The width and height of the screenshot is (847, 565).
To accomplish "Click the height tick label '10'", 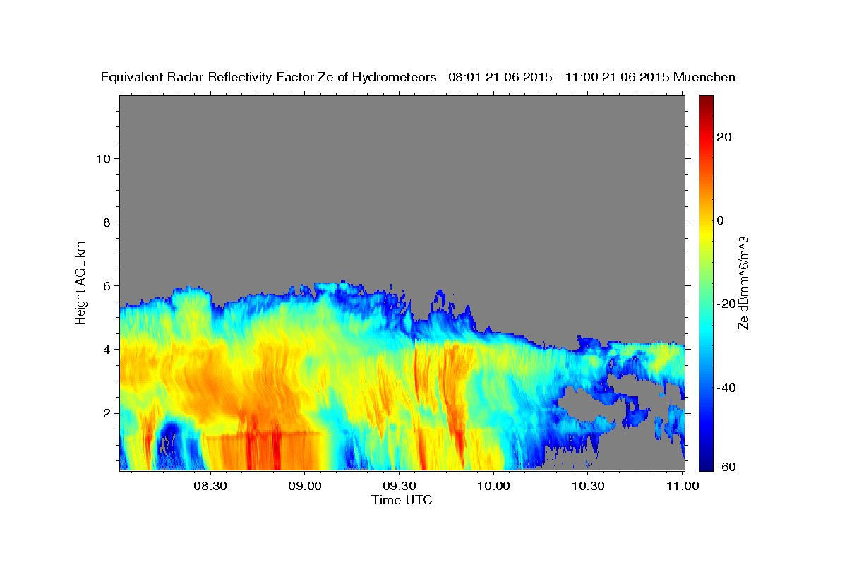I will tap(102, 158).
